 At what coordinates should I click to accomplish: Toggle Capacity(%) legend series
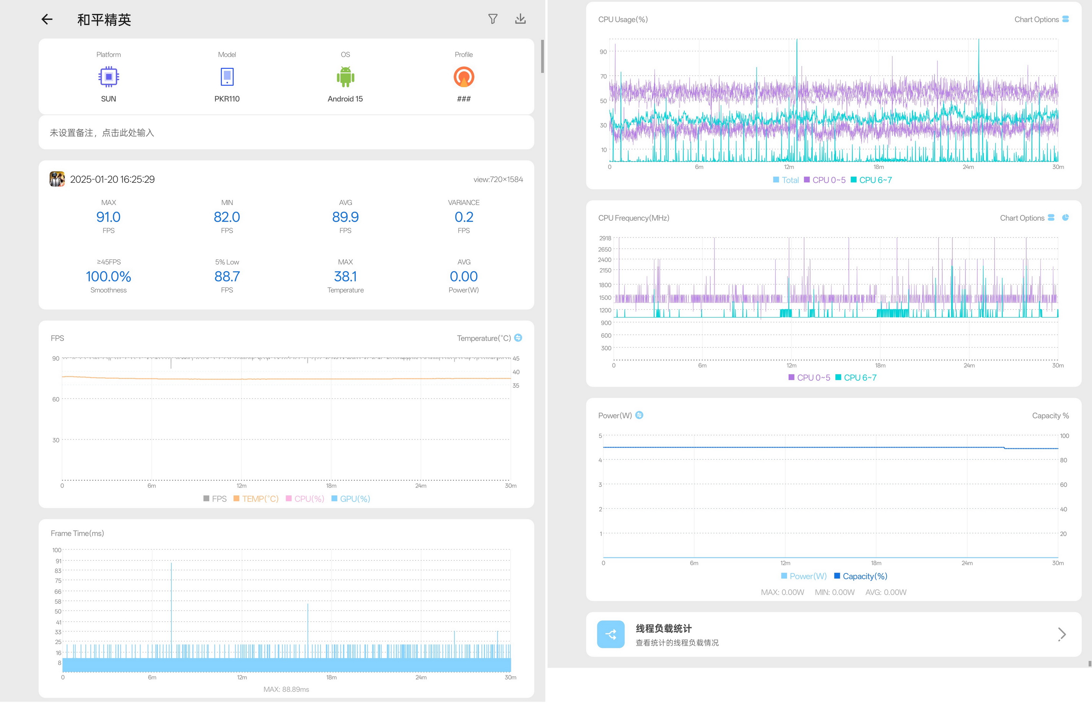pos(861,576)
